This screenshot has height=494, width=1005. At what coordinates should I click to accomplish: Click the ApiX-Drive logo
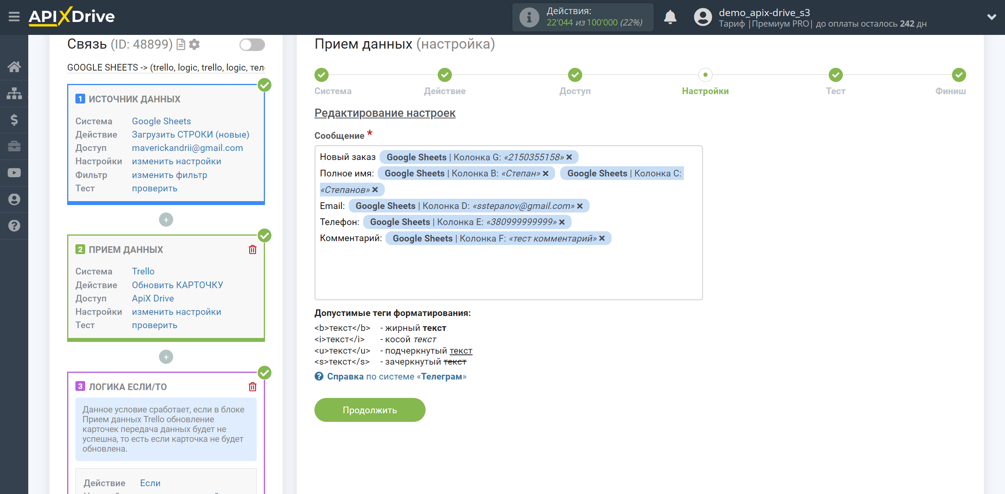(x=72, y=16)
